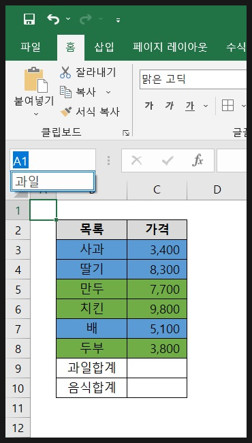
Task: Click the 붙여넣기 clipboard paste icon
Action: pos(36,80)
